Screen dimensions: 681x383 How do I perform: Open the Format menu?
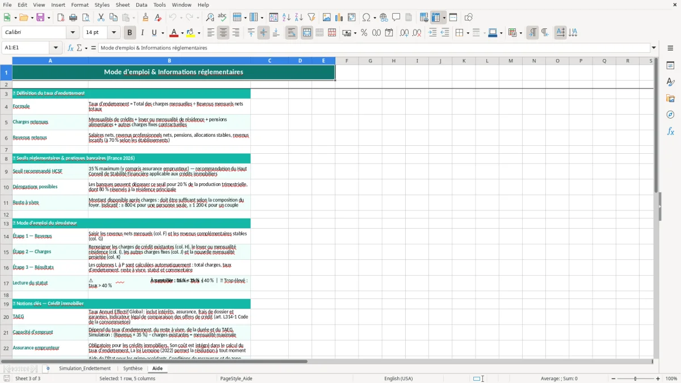pyautogui.click(x=80, y=5)
